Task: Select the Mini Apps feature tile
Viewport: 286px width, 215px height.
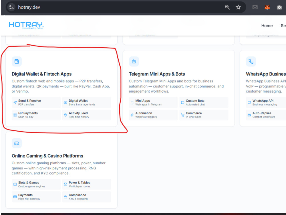Action: 153,103
